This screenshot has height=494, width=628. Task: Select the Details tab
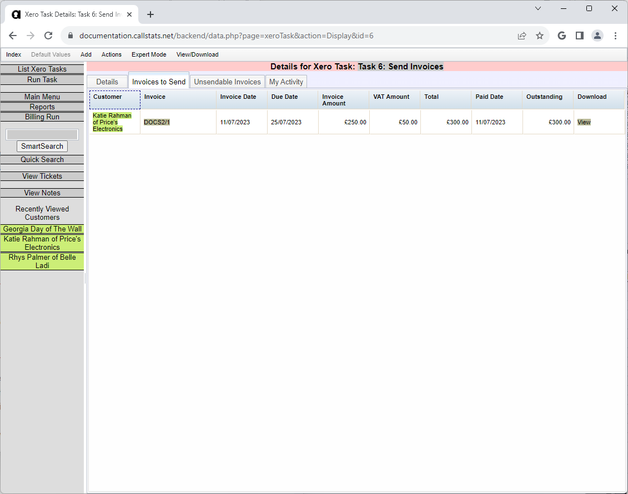click(106, 81)
